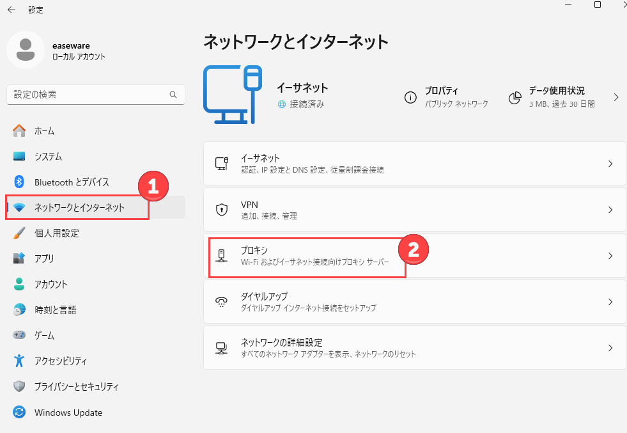
Task: Expand the イーサネット settings row chevron
Action: [x=610, y=164]
